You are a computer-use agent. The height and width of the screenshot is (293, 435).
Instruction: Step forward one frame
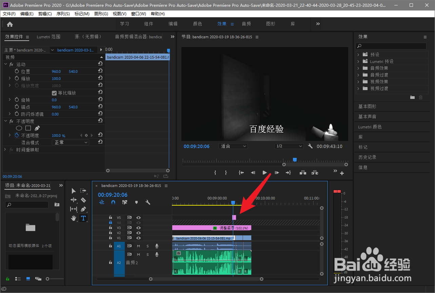277,173
